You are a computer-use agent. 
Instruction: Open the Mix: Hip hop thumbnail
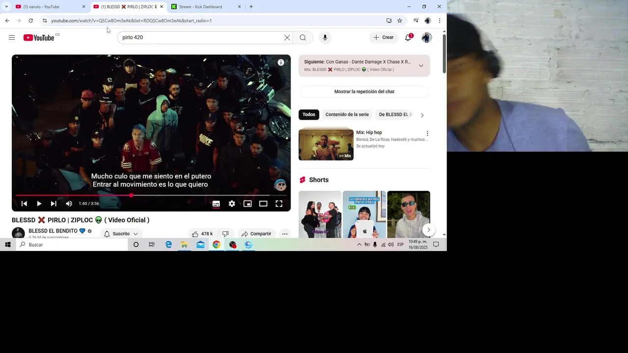326,144
